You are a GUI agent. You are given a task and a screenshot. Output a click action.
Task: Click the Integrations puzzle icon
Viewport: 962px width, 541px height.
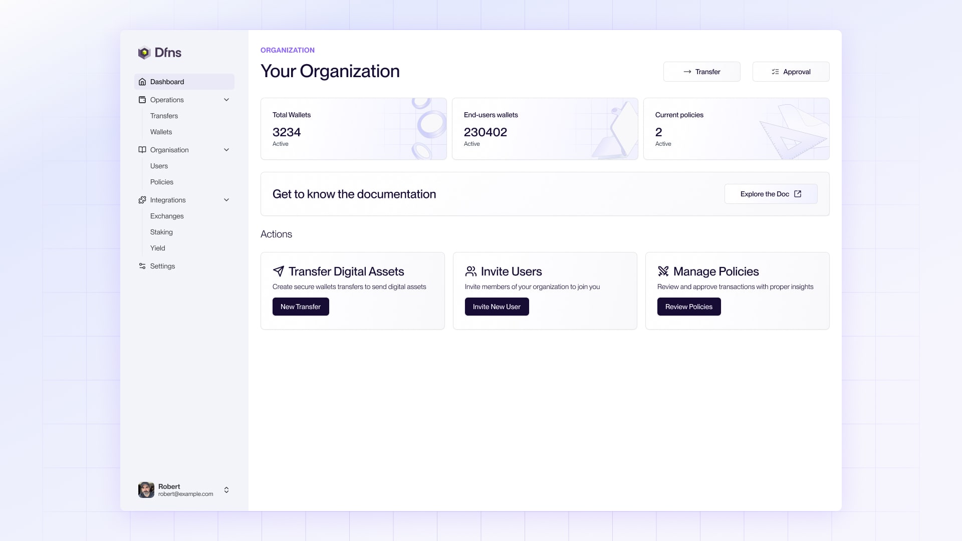[x=142, y=200]
